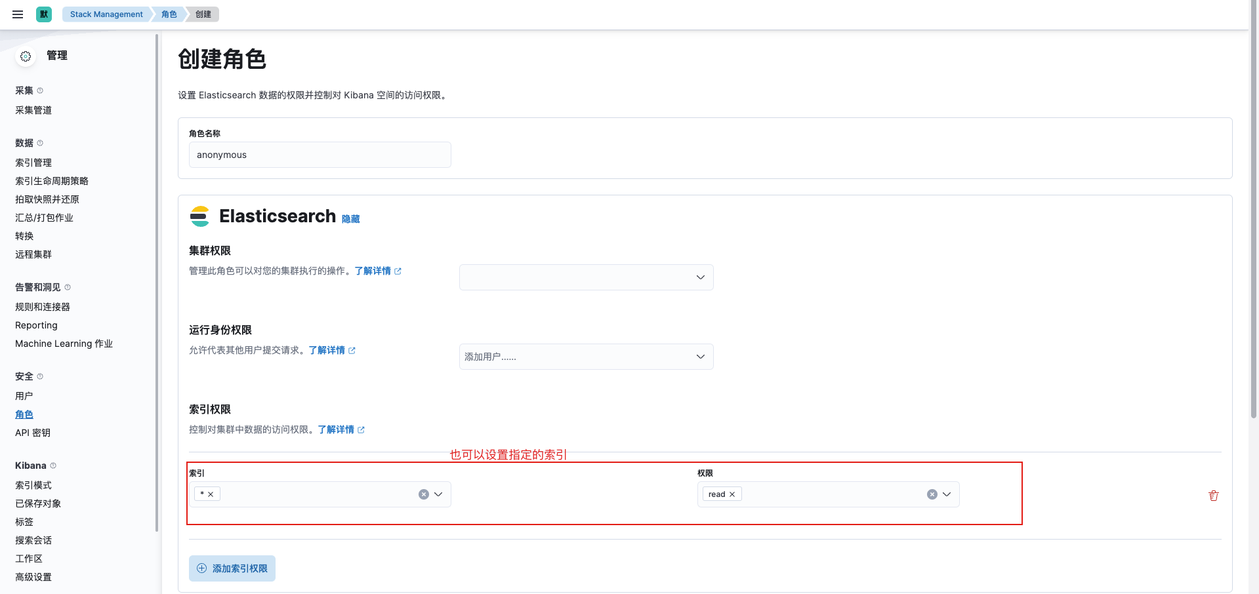The width and height of the screenshot is (1259, 594).
Task: Click Stack Management breadcrumb
Action: pyautogui.click(x=106, y=14)
